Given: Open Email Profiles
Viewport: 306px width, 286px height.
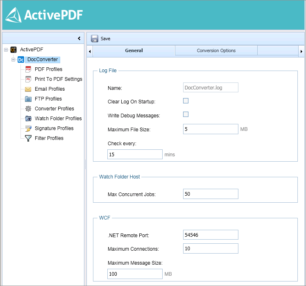Looking at the screenshot, I should coord(50,89).
